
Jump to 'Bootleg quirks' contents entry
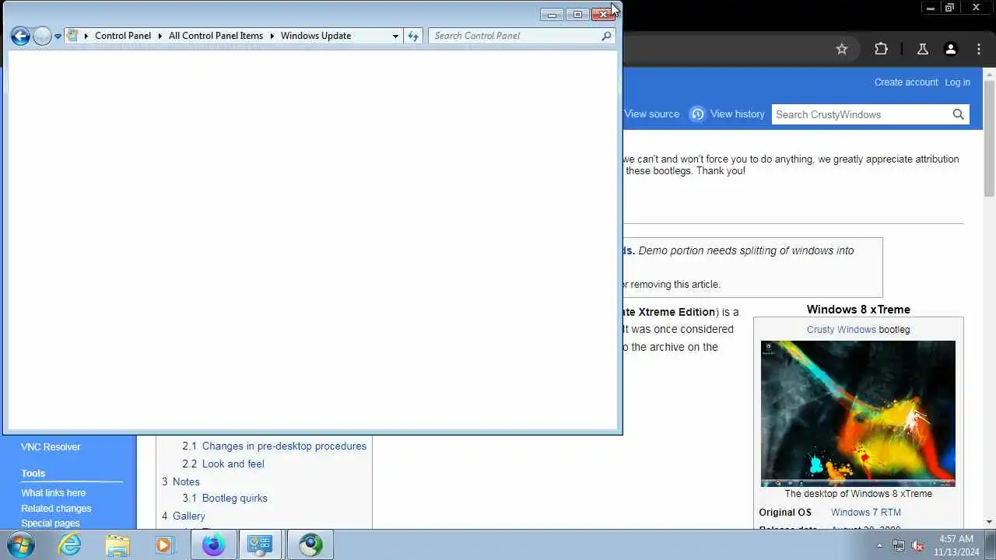[234, 499]
